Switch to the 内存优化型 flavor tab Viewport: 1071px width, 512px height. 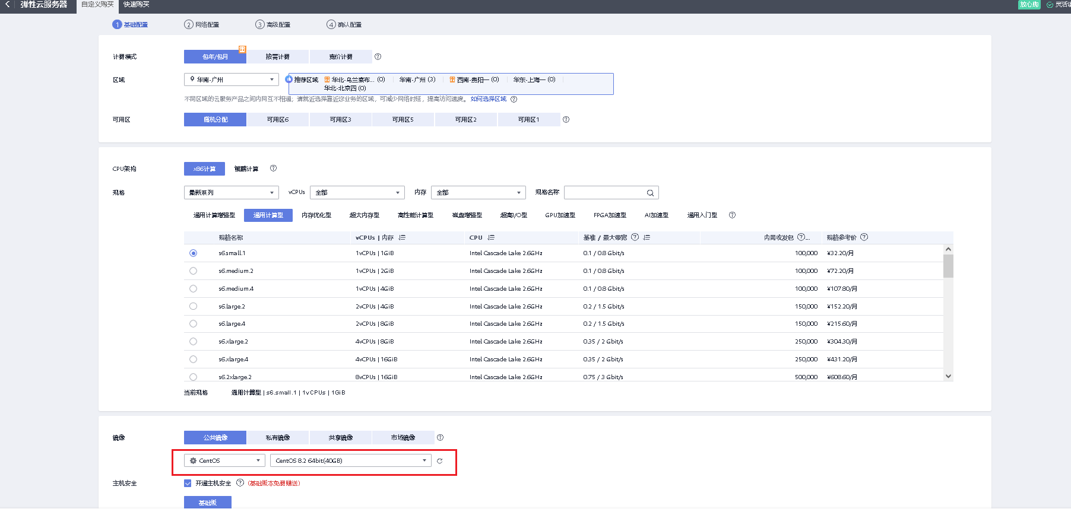[x=316, y=215]
